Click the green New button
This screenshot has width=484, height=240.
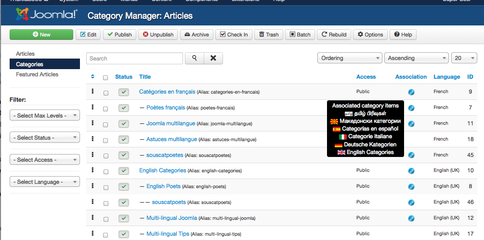41,35
